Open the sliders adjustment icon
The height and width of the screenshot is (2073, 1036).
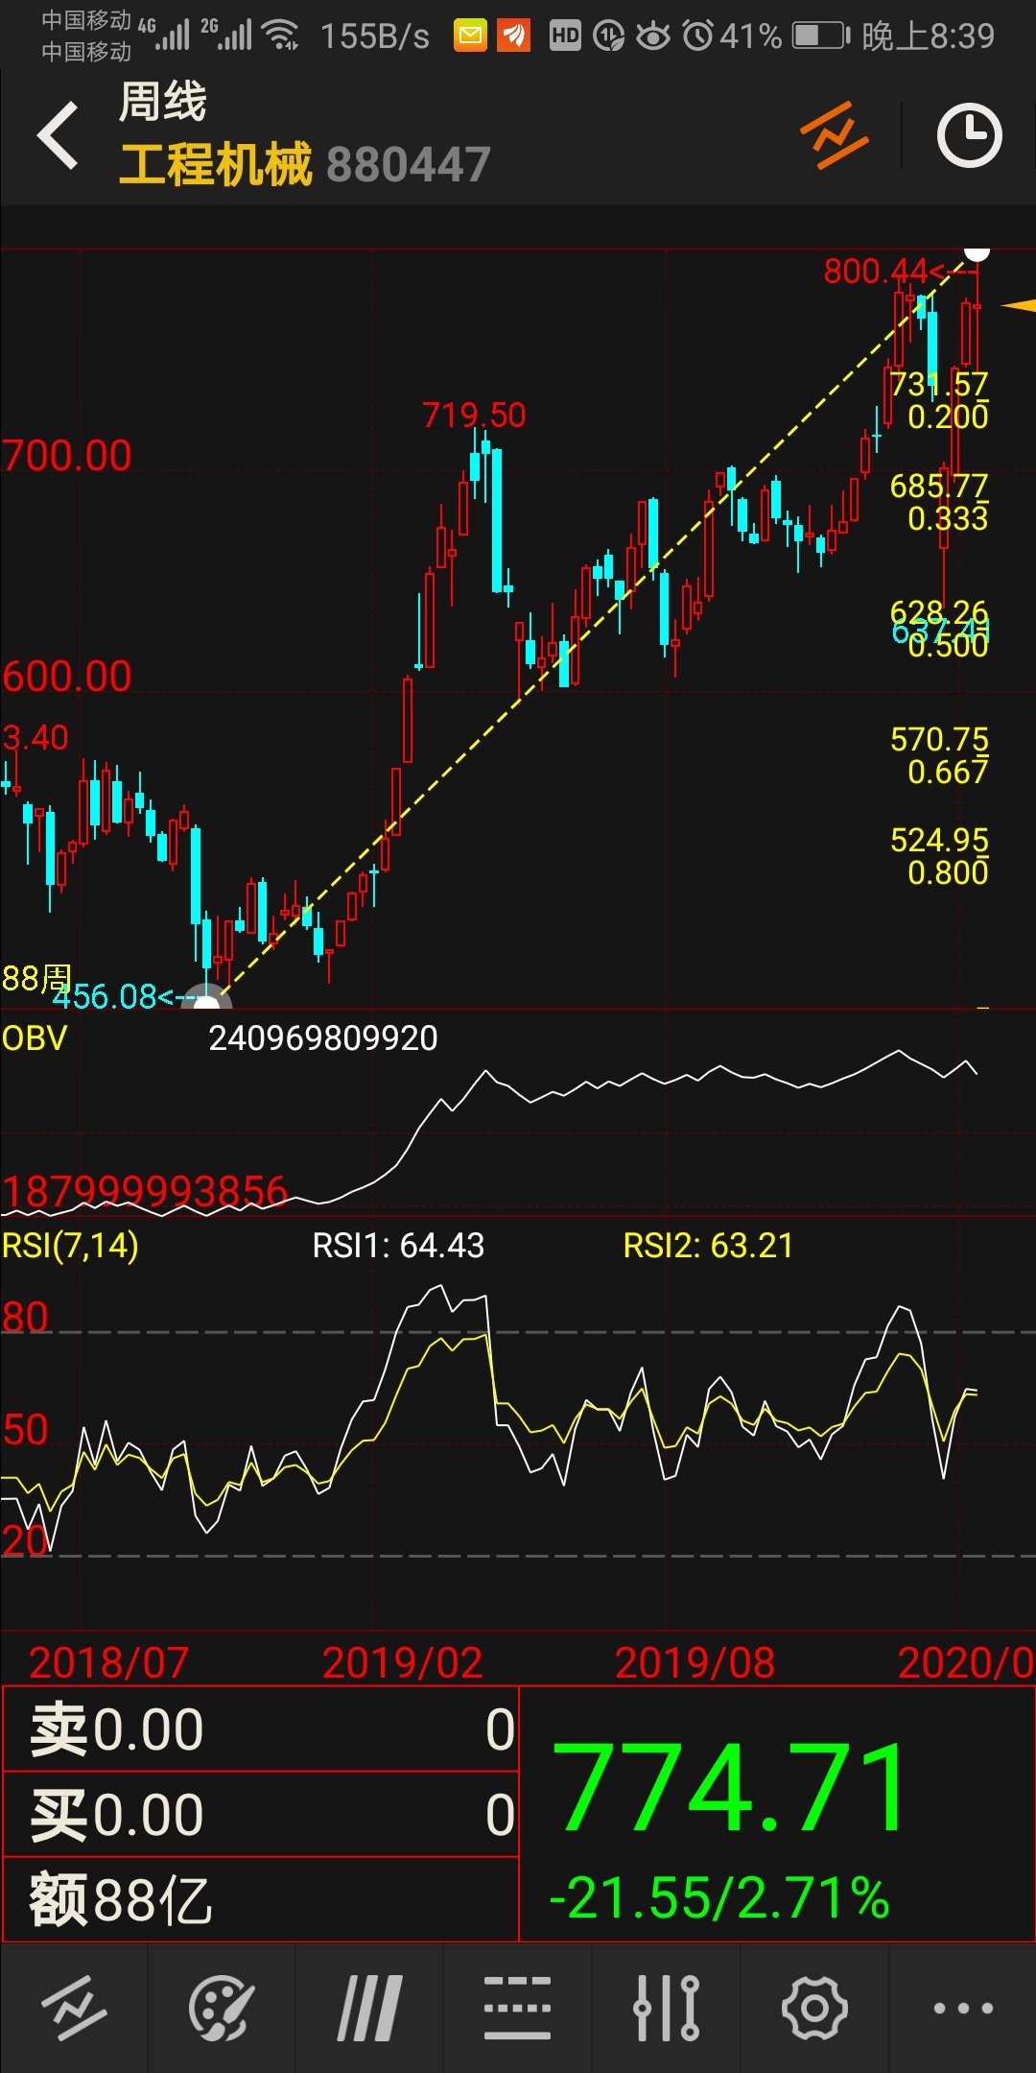tap(666, 2008)
